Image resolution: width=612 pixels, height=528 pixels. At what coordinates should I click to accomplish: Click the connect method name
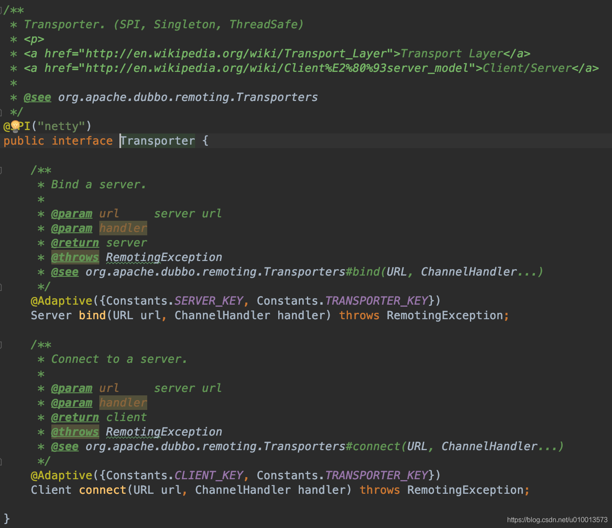(x=102, y=490)
